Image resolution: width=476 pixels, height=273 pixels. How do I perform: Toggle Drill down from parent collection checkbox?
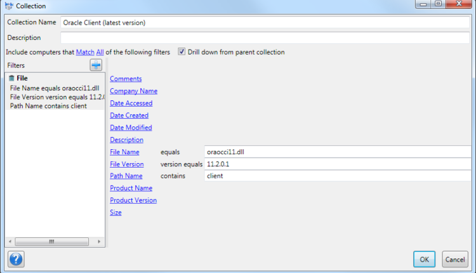[x=182, y=52]
